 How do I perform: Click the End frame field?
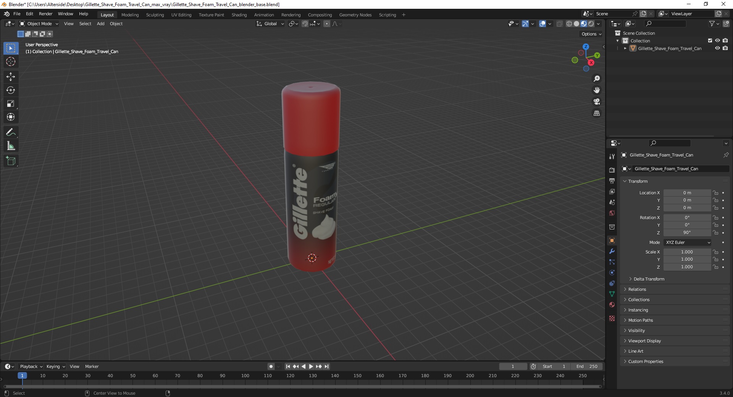click(x=587, y=366)
